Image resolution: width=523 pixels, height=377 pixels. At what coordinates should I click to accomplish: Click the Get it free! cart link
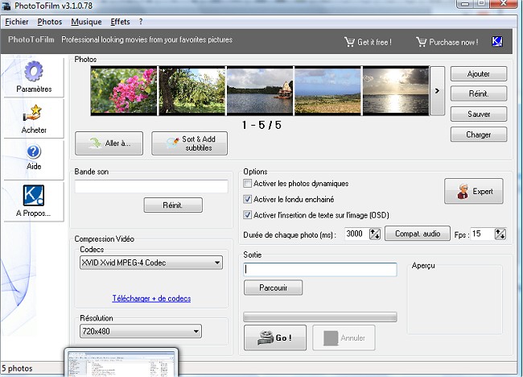(x=368, y=42)
